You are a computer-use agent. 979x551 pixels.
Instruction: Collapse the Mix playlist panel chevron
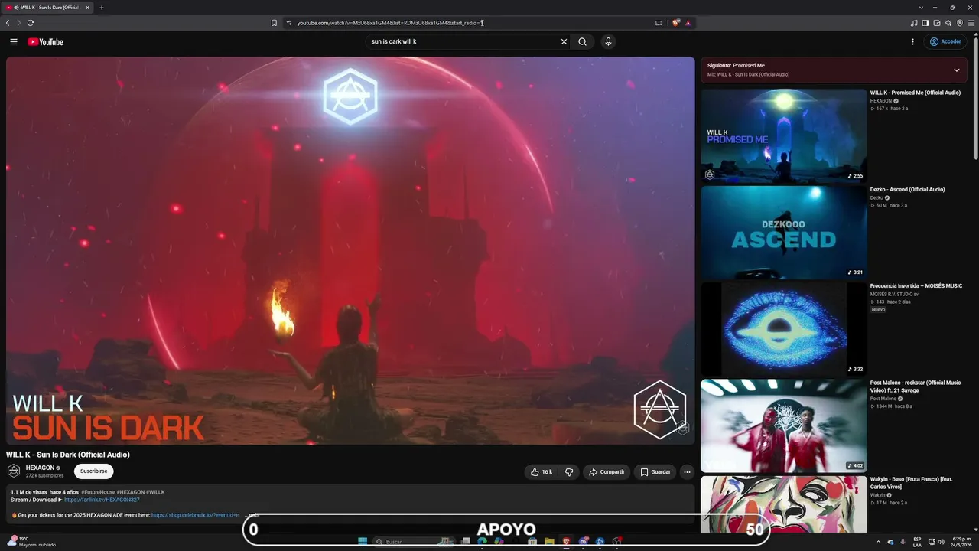tap(956, 70)
